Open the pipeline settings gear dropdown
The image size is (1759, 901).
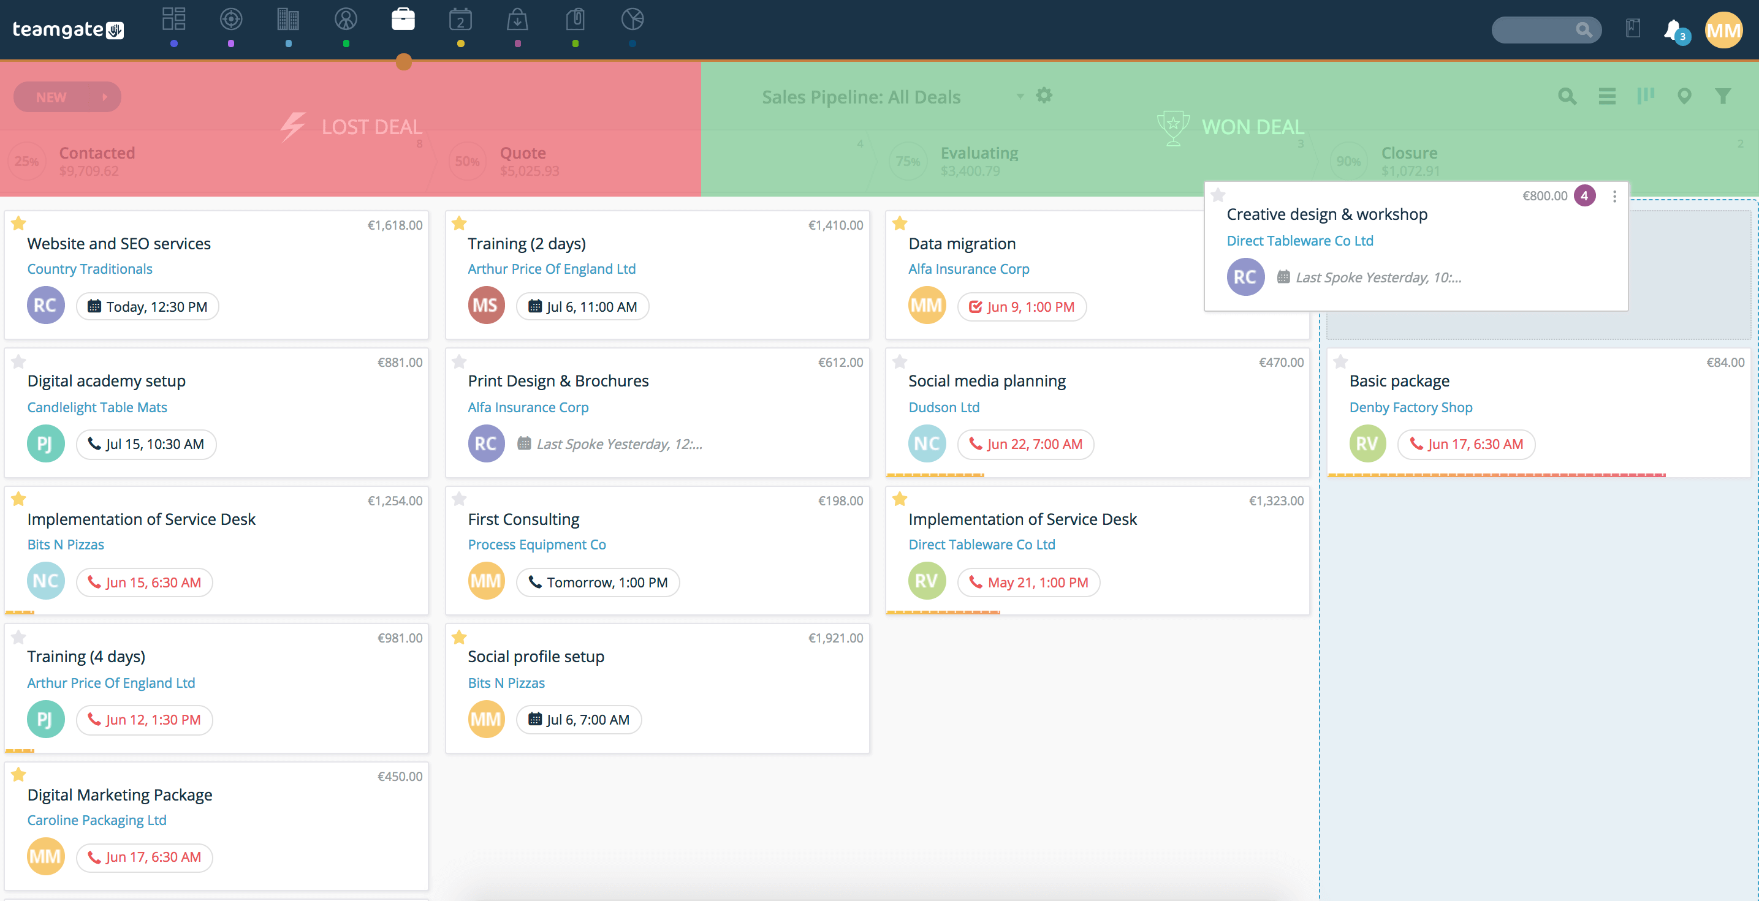(1044, 97)
